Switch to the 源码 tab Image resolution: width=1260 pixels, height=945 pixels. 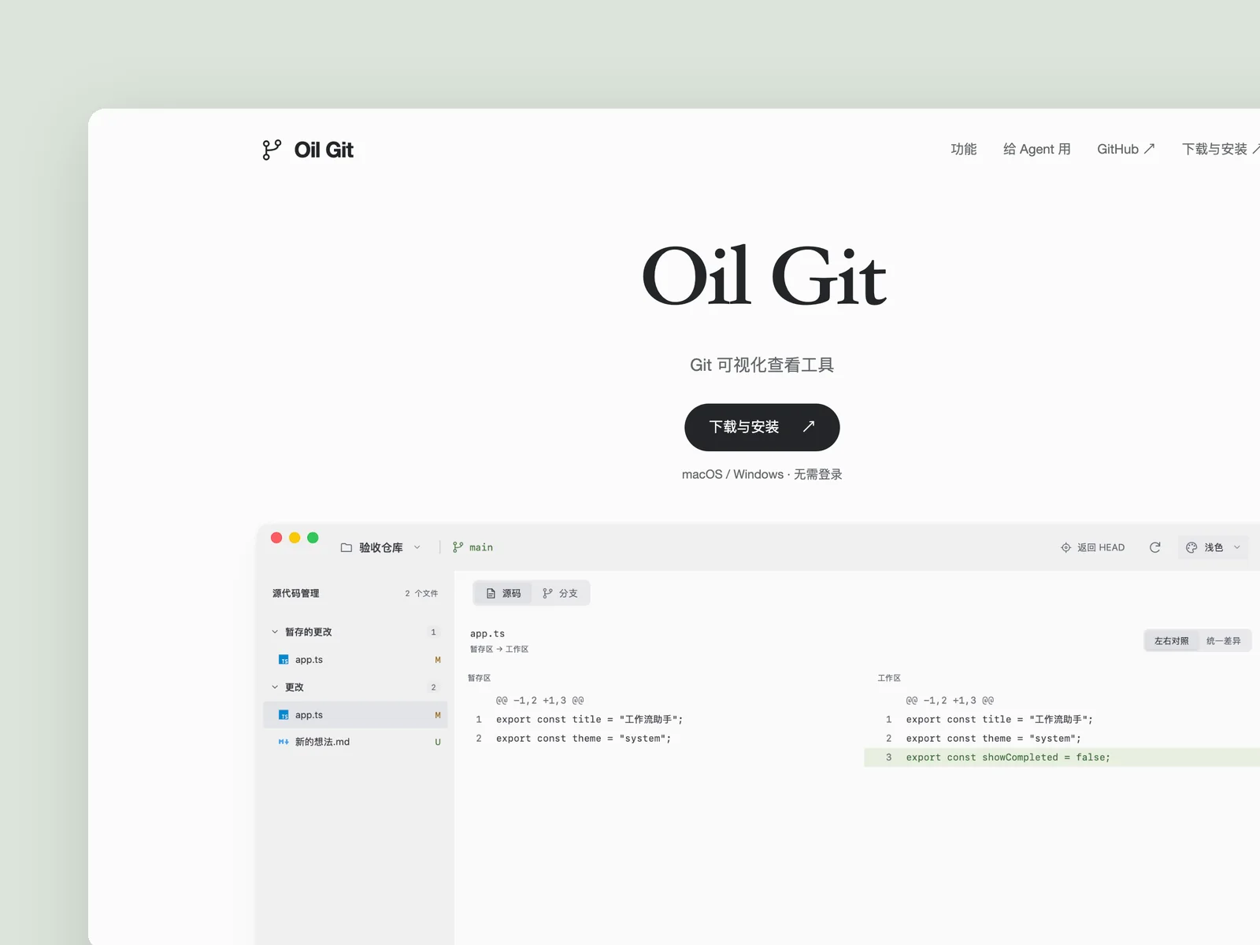(x=503, y=593)
